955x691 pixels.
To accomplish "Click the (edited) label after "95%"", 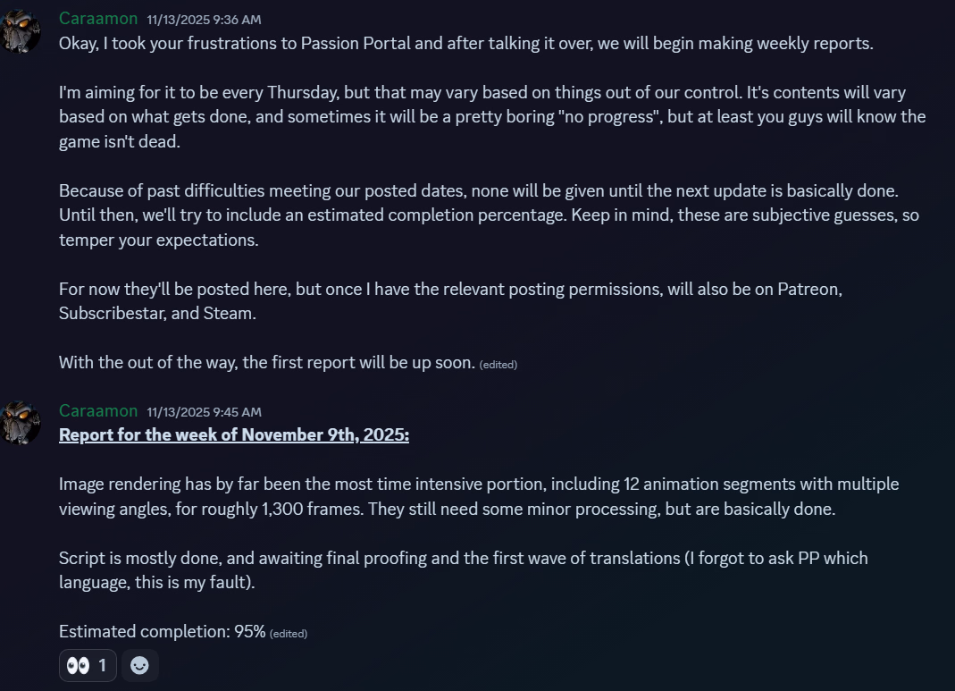I will tap(289, 634).
